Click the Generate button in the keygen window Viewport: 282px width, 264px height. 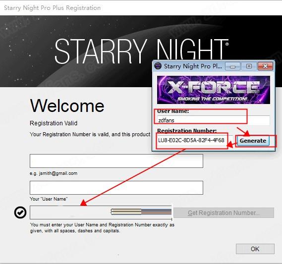(x=253, y=141)
